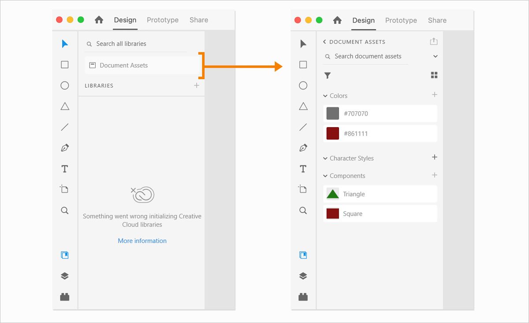Switch to Prototype tab in left window
Screen dimensions: 529x323
tap(163, 20)
